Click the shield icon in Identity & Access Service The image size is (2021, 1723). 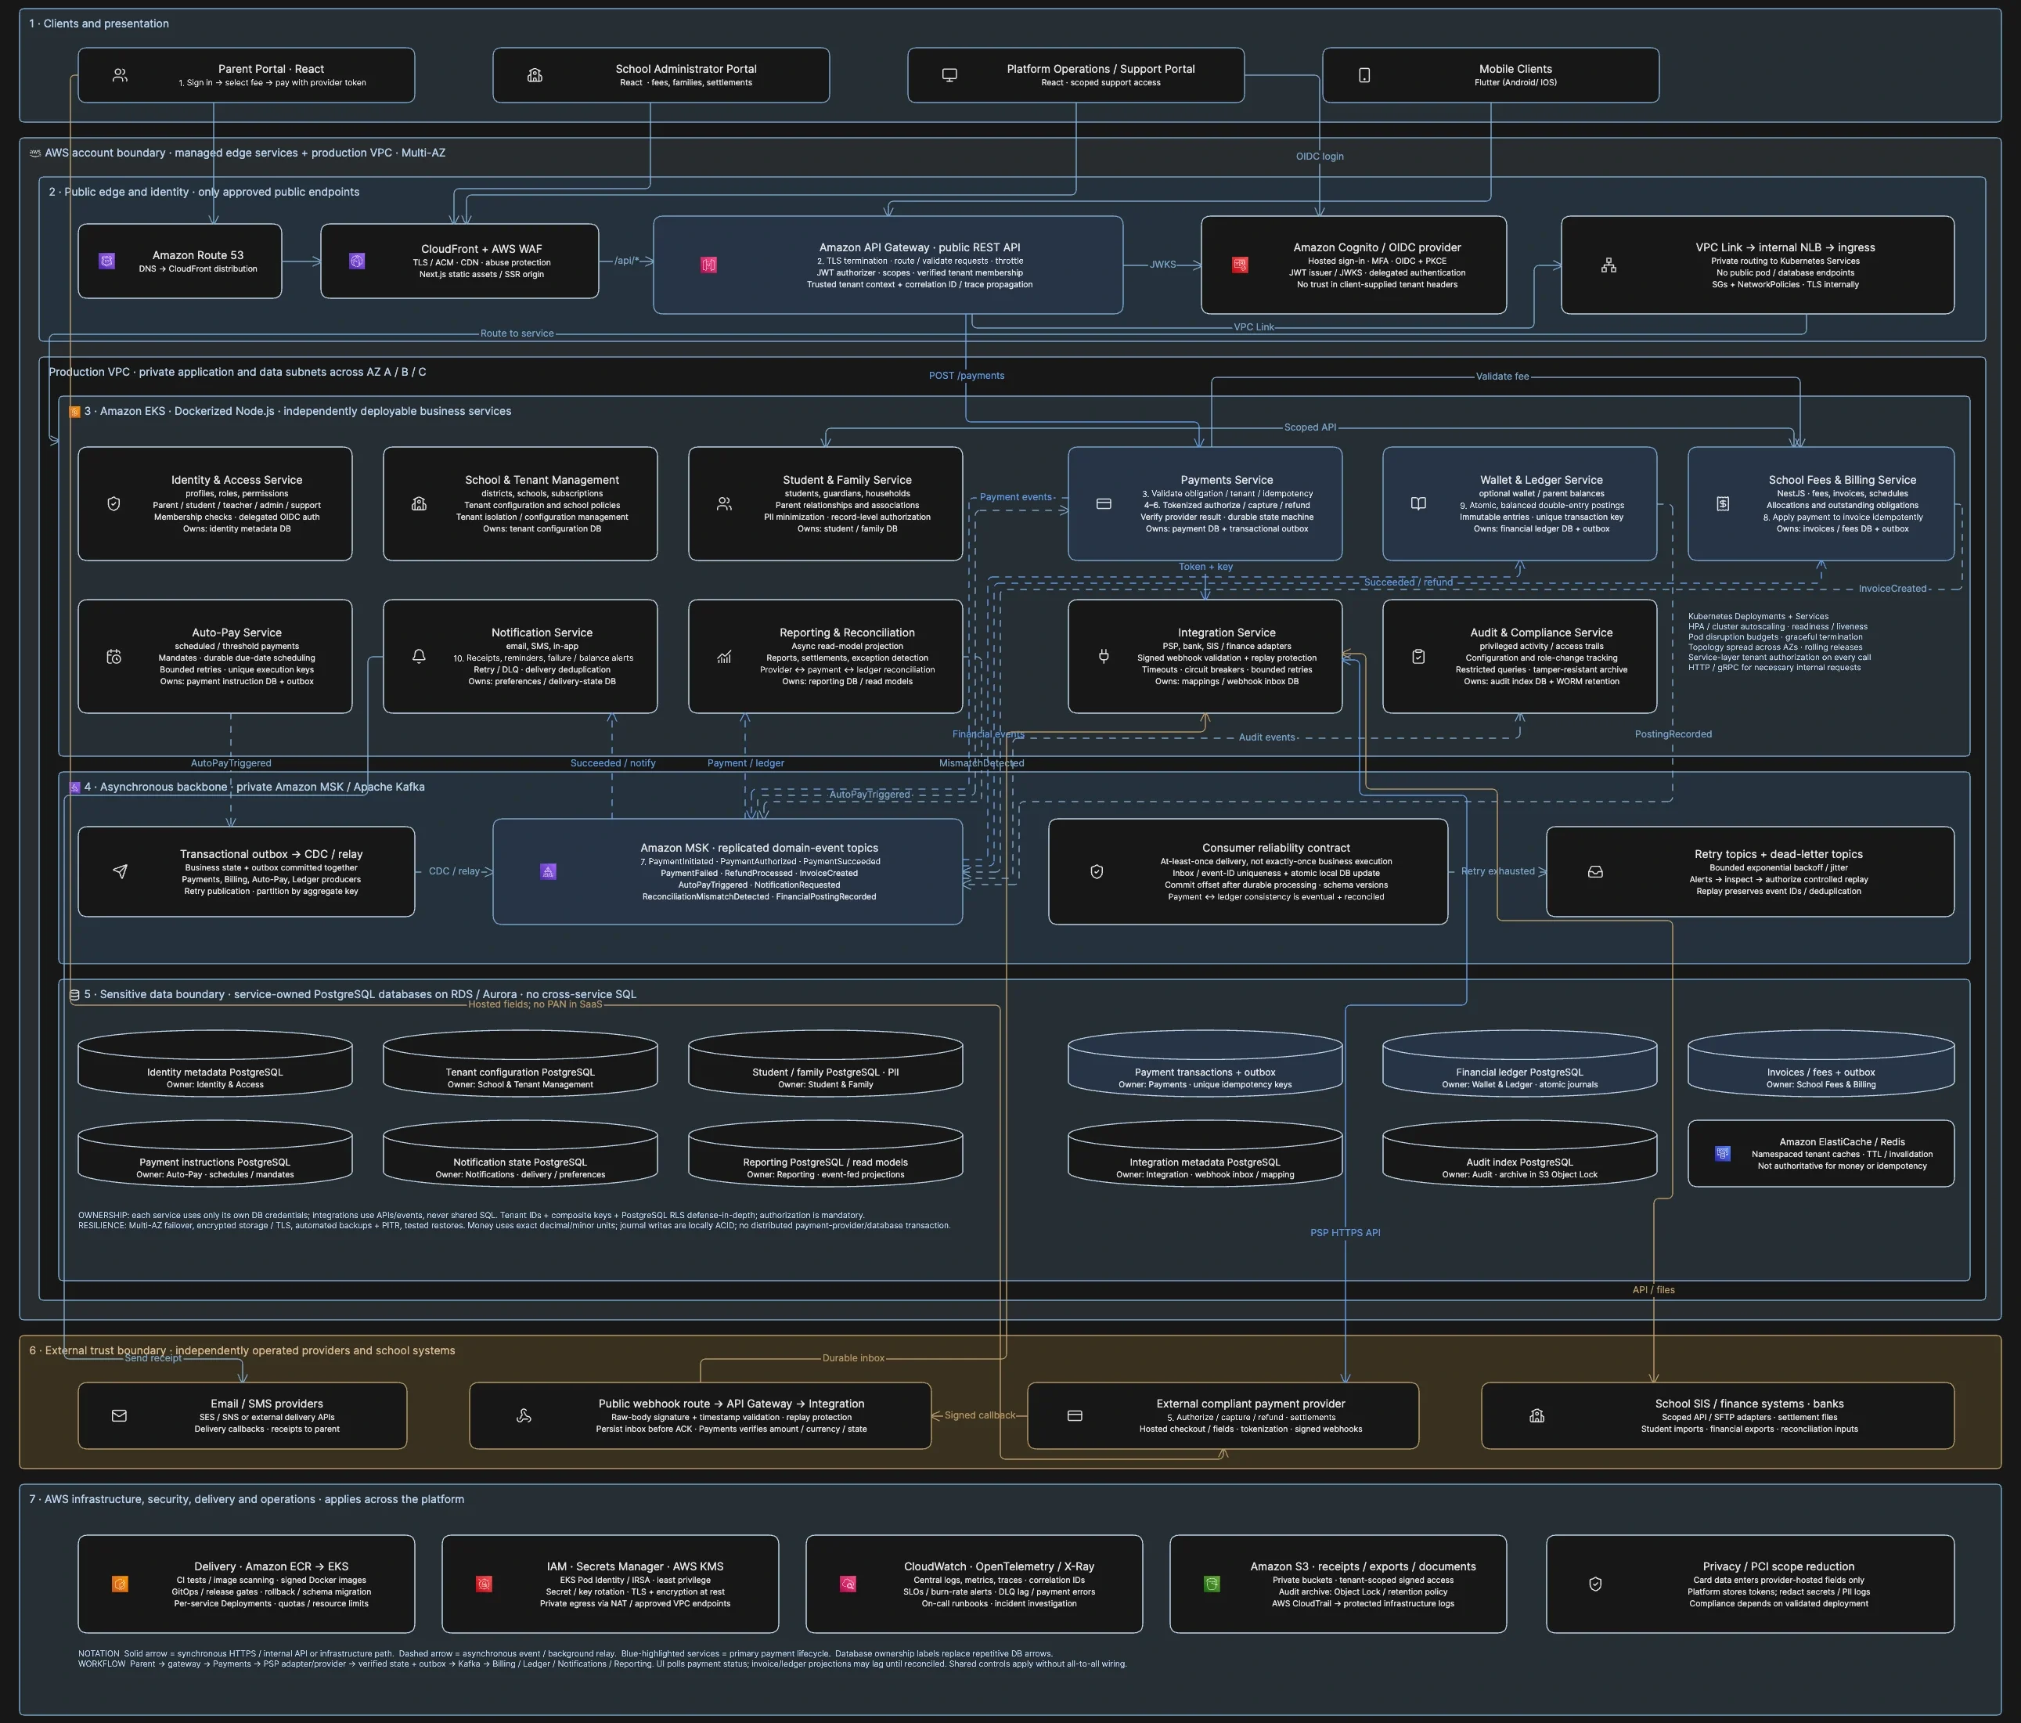click(x=114, y=503)
